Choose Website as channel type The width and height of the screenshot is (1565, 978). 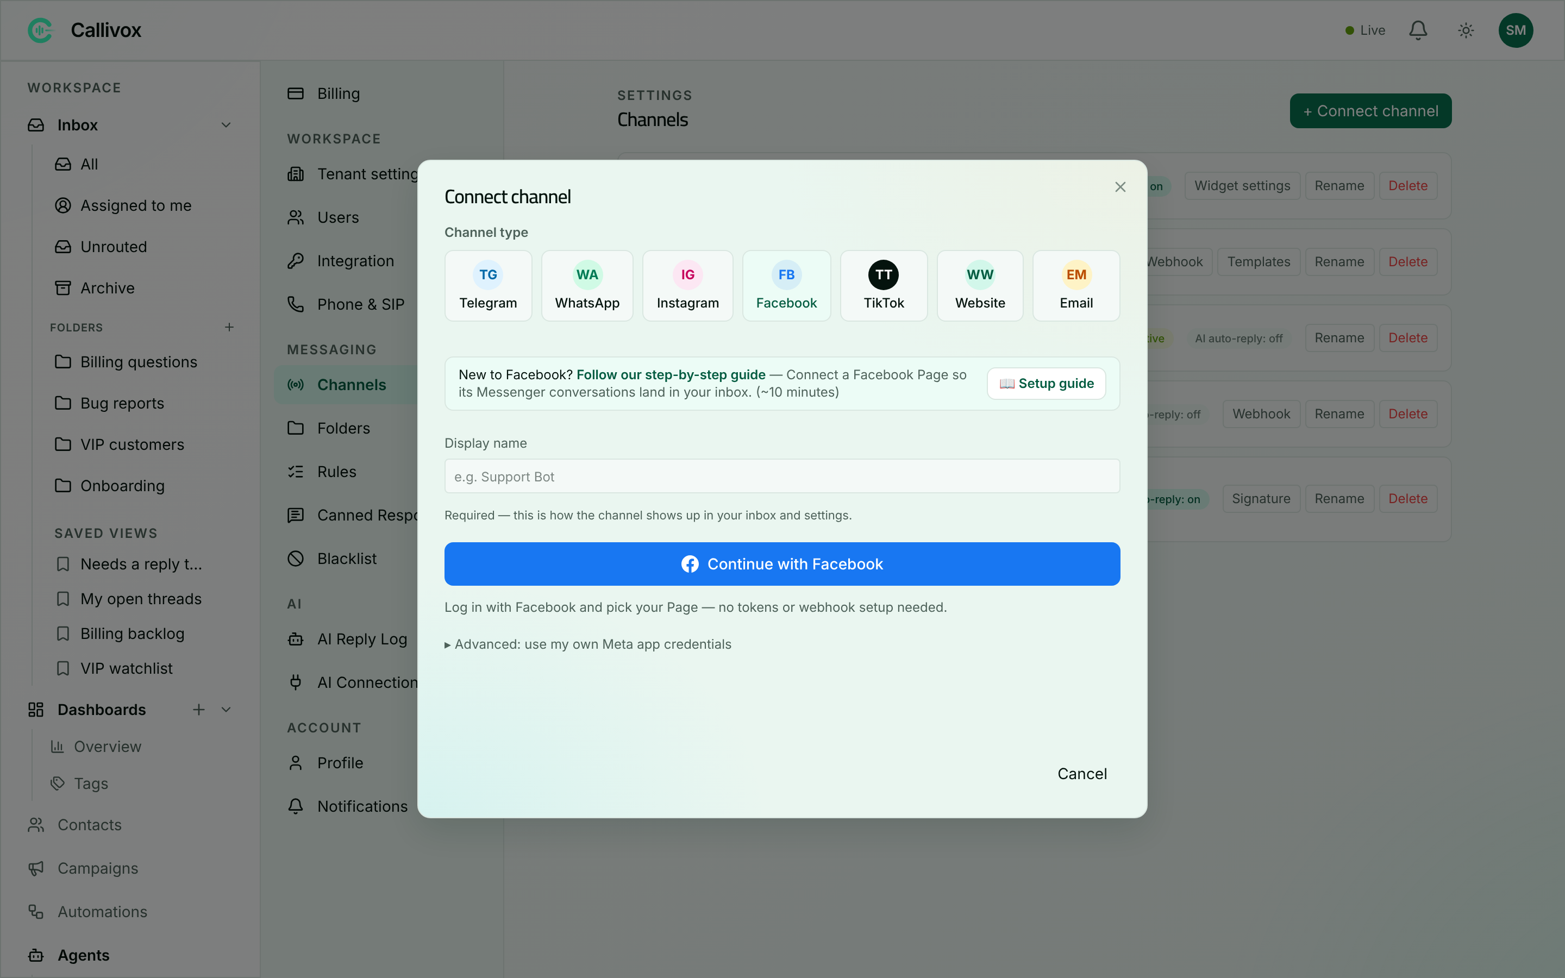(x=980, y=285)
